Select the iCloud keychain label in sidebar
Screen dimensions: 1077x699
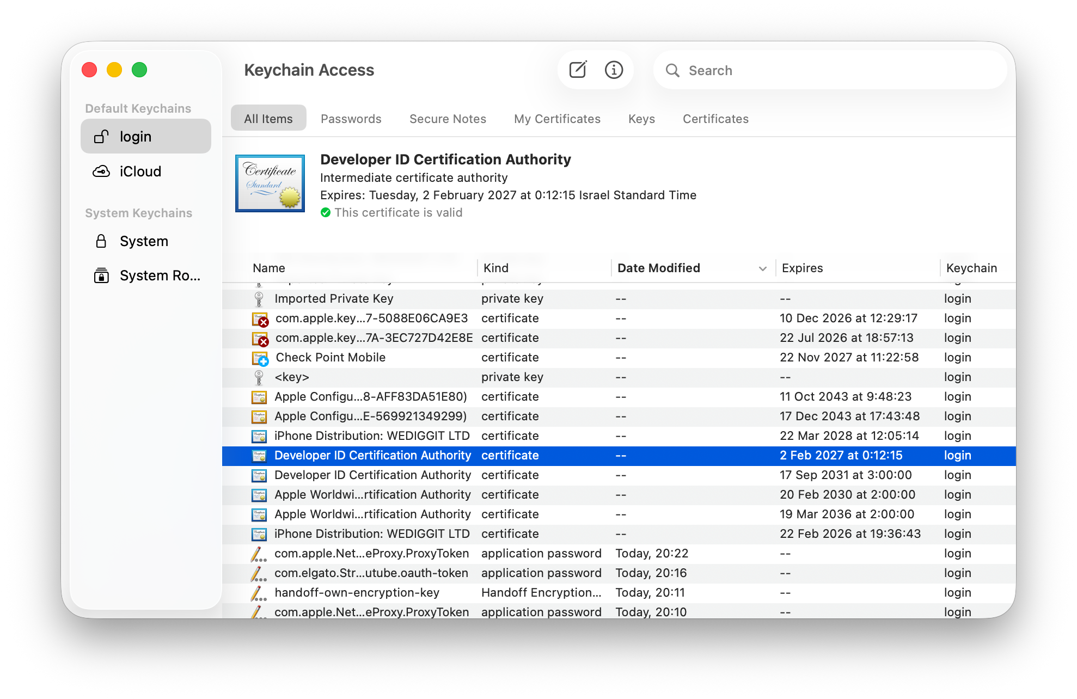(x=140, y=171)
